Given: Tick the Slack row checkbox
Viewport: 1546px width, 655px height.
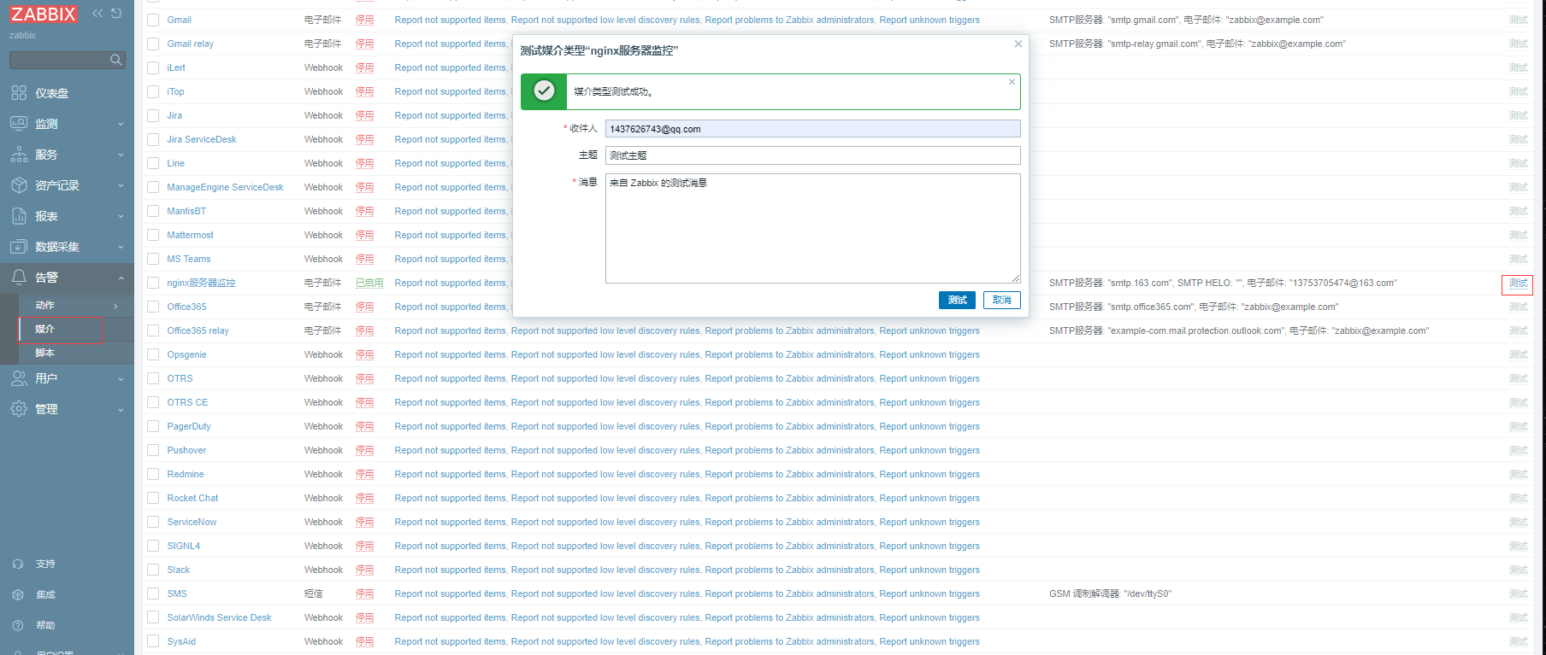Looking at the screenshot, I should pyautogui.click(x=153, y=570).
